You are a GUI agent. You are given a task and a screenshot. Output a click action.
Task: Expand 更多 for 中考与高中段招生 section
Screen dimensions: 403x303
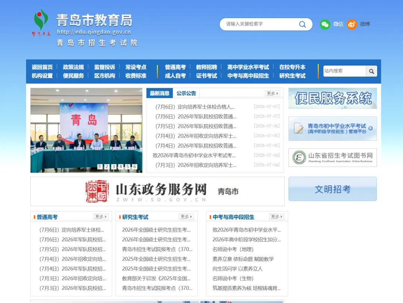(277, 217)
